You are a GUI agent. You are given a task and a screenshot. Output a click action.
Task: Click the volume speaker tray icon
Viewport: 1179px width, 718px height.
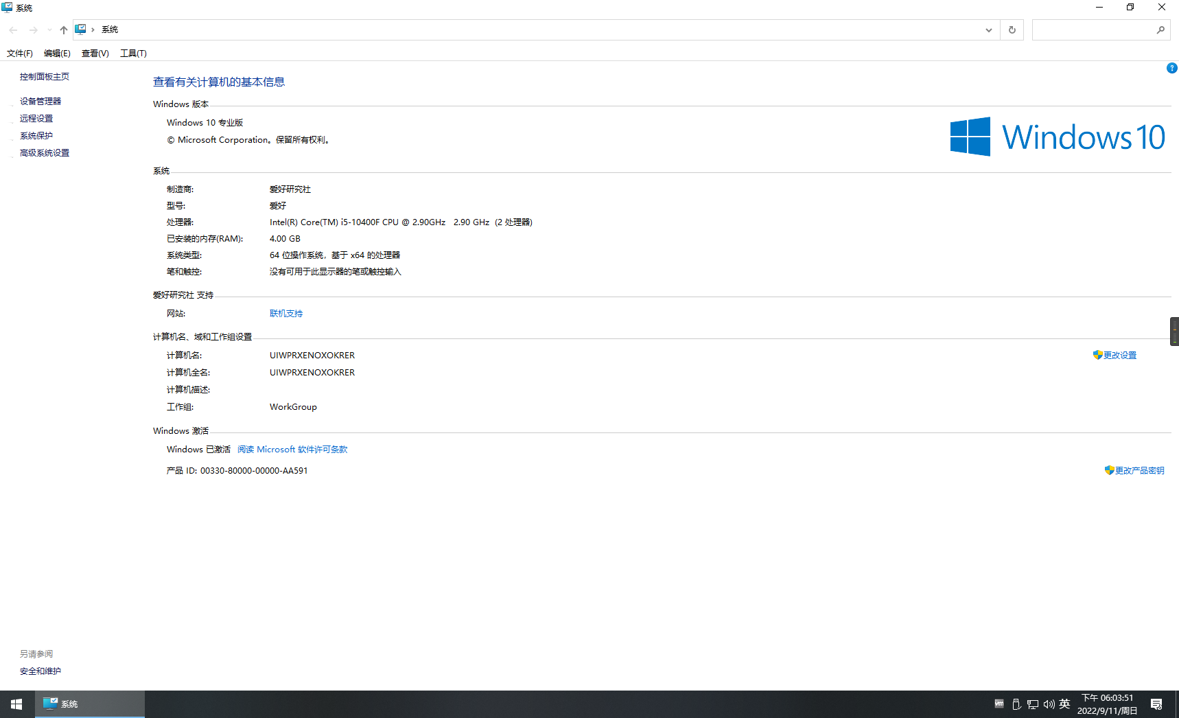(x=1049, y=704)
